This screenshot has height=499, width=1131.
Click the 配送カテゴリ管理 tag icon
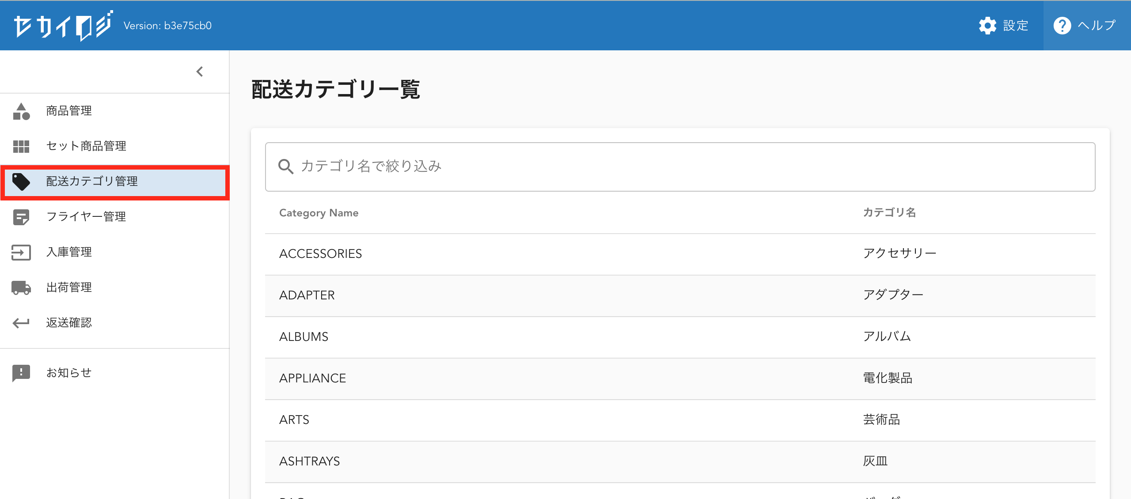[x=21, y=181]
